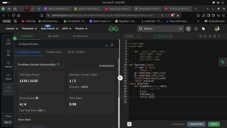Start the problem timer
The image size is (227, 128).
point(163,36)
